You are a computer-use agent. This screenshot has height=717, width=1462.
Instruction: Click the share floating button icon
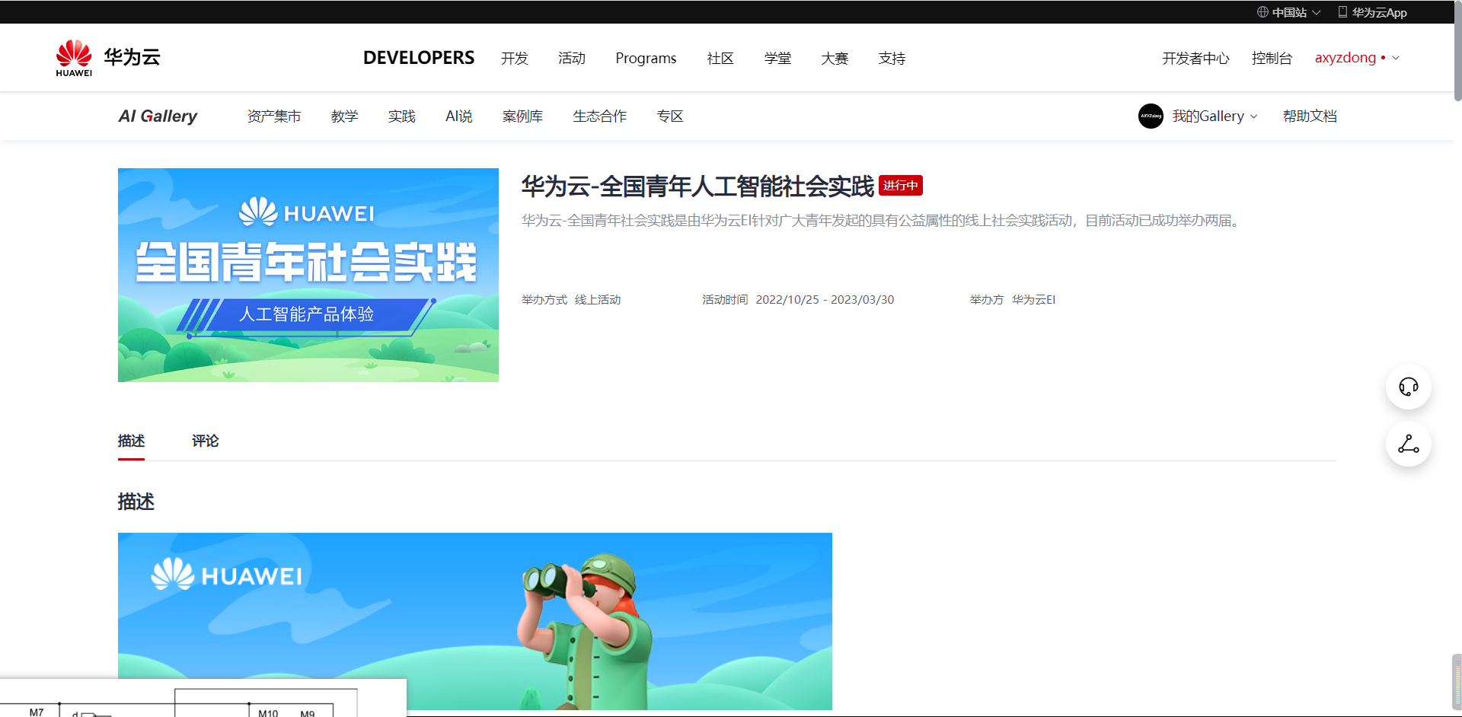(1408, 444)
